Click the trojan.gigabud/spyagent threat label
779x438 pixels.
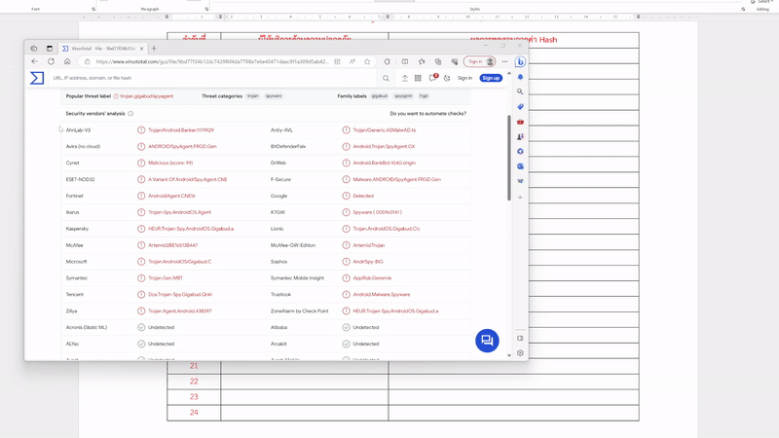click(x=147, y=96)
